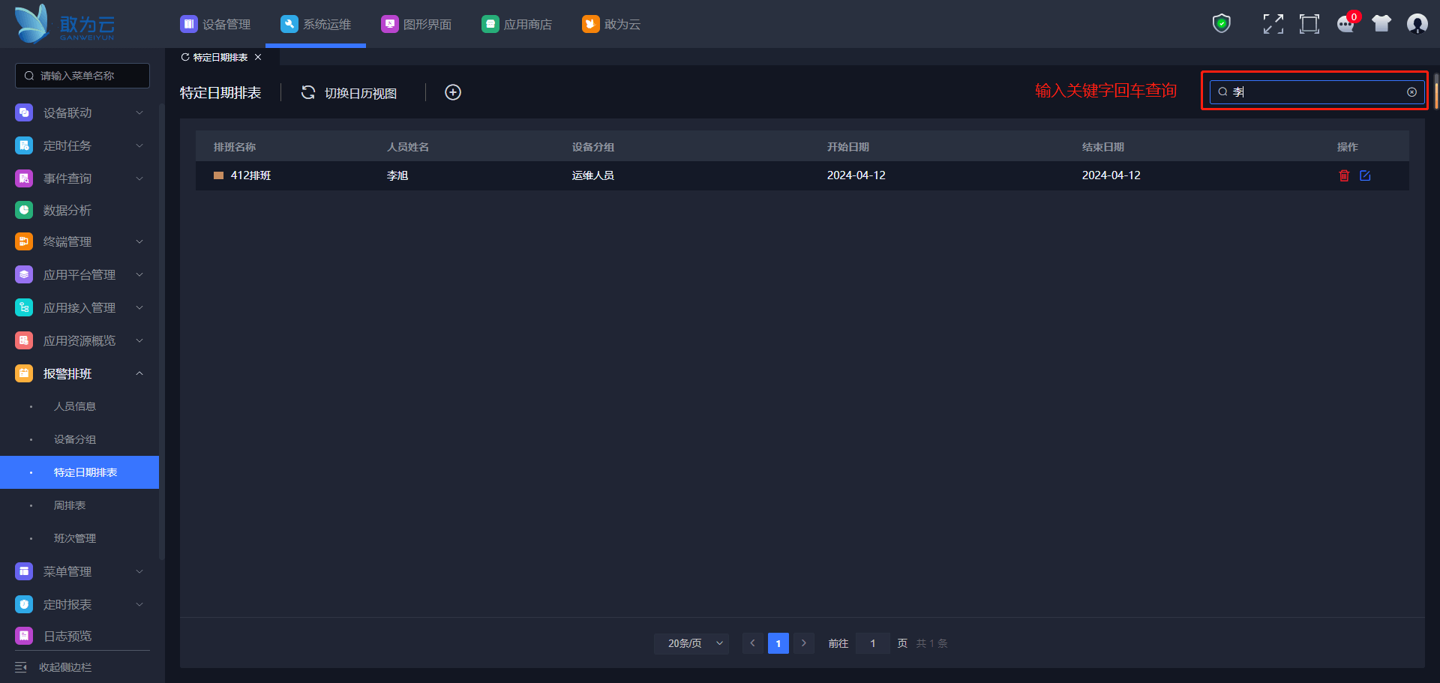This screenshot has width=1440, height=683.
Task: Expand the 应用接入管理 menu chevron
Action: coord(139,307)
